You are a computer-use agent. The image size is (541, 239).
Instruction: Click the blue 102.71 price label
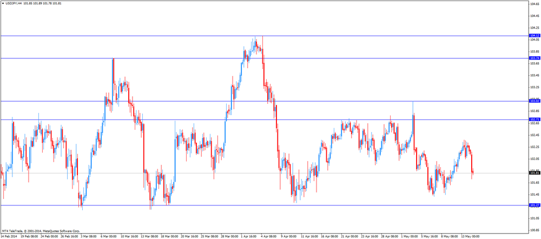535,119
